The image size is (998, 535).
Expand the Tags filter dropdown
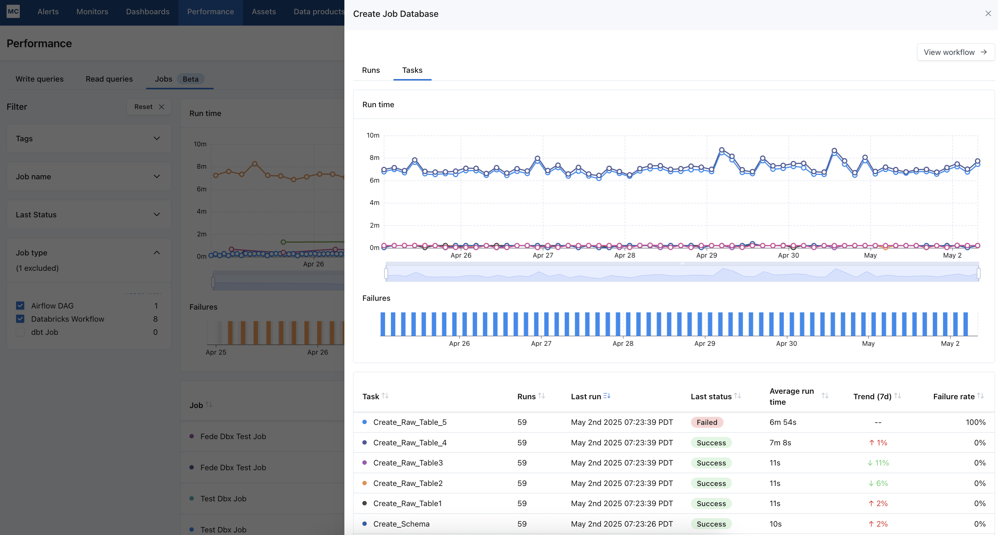(156, 138)
